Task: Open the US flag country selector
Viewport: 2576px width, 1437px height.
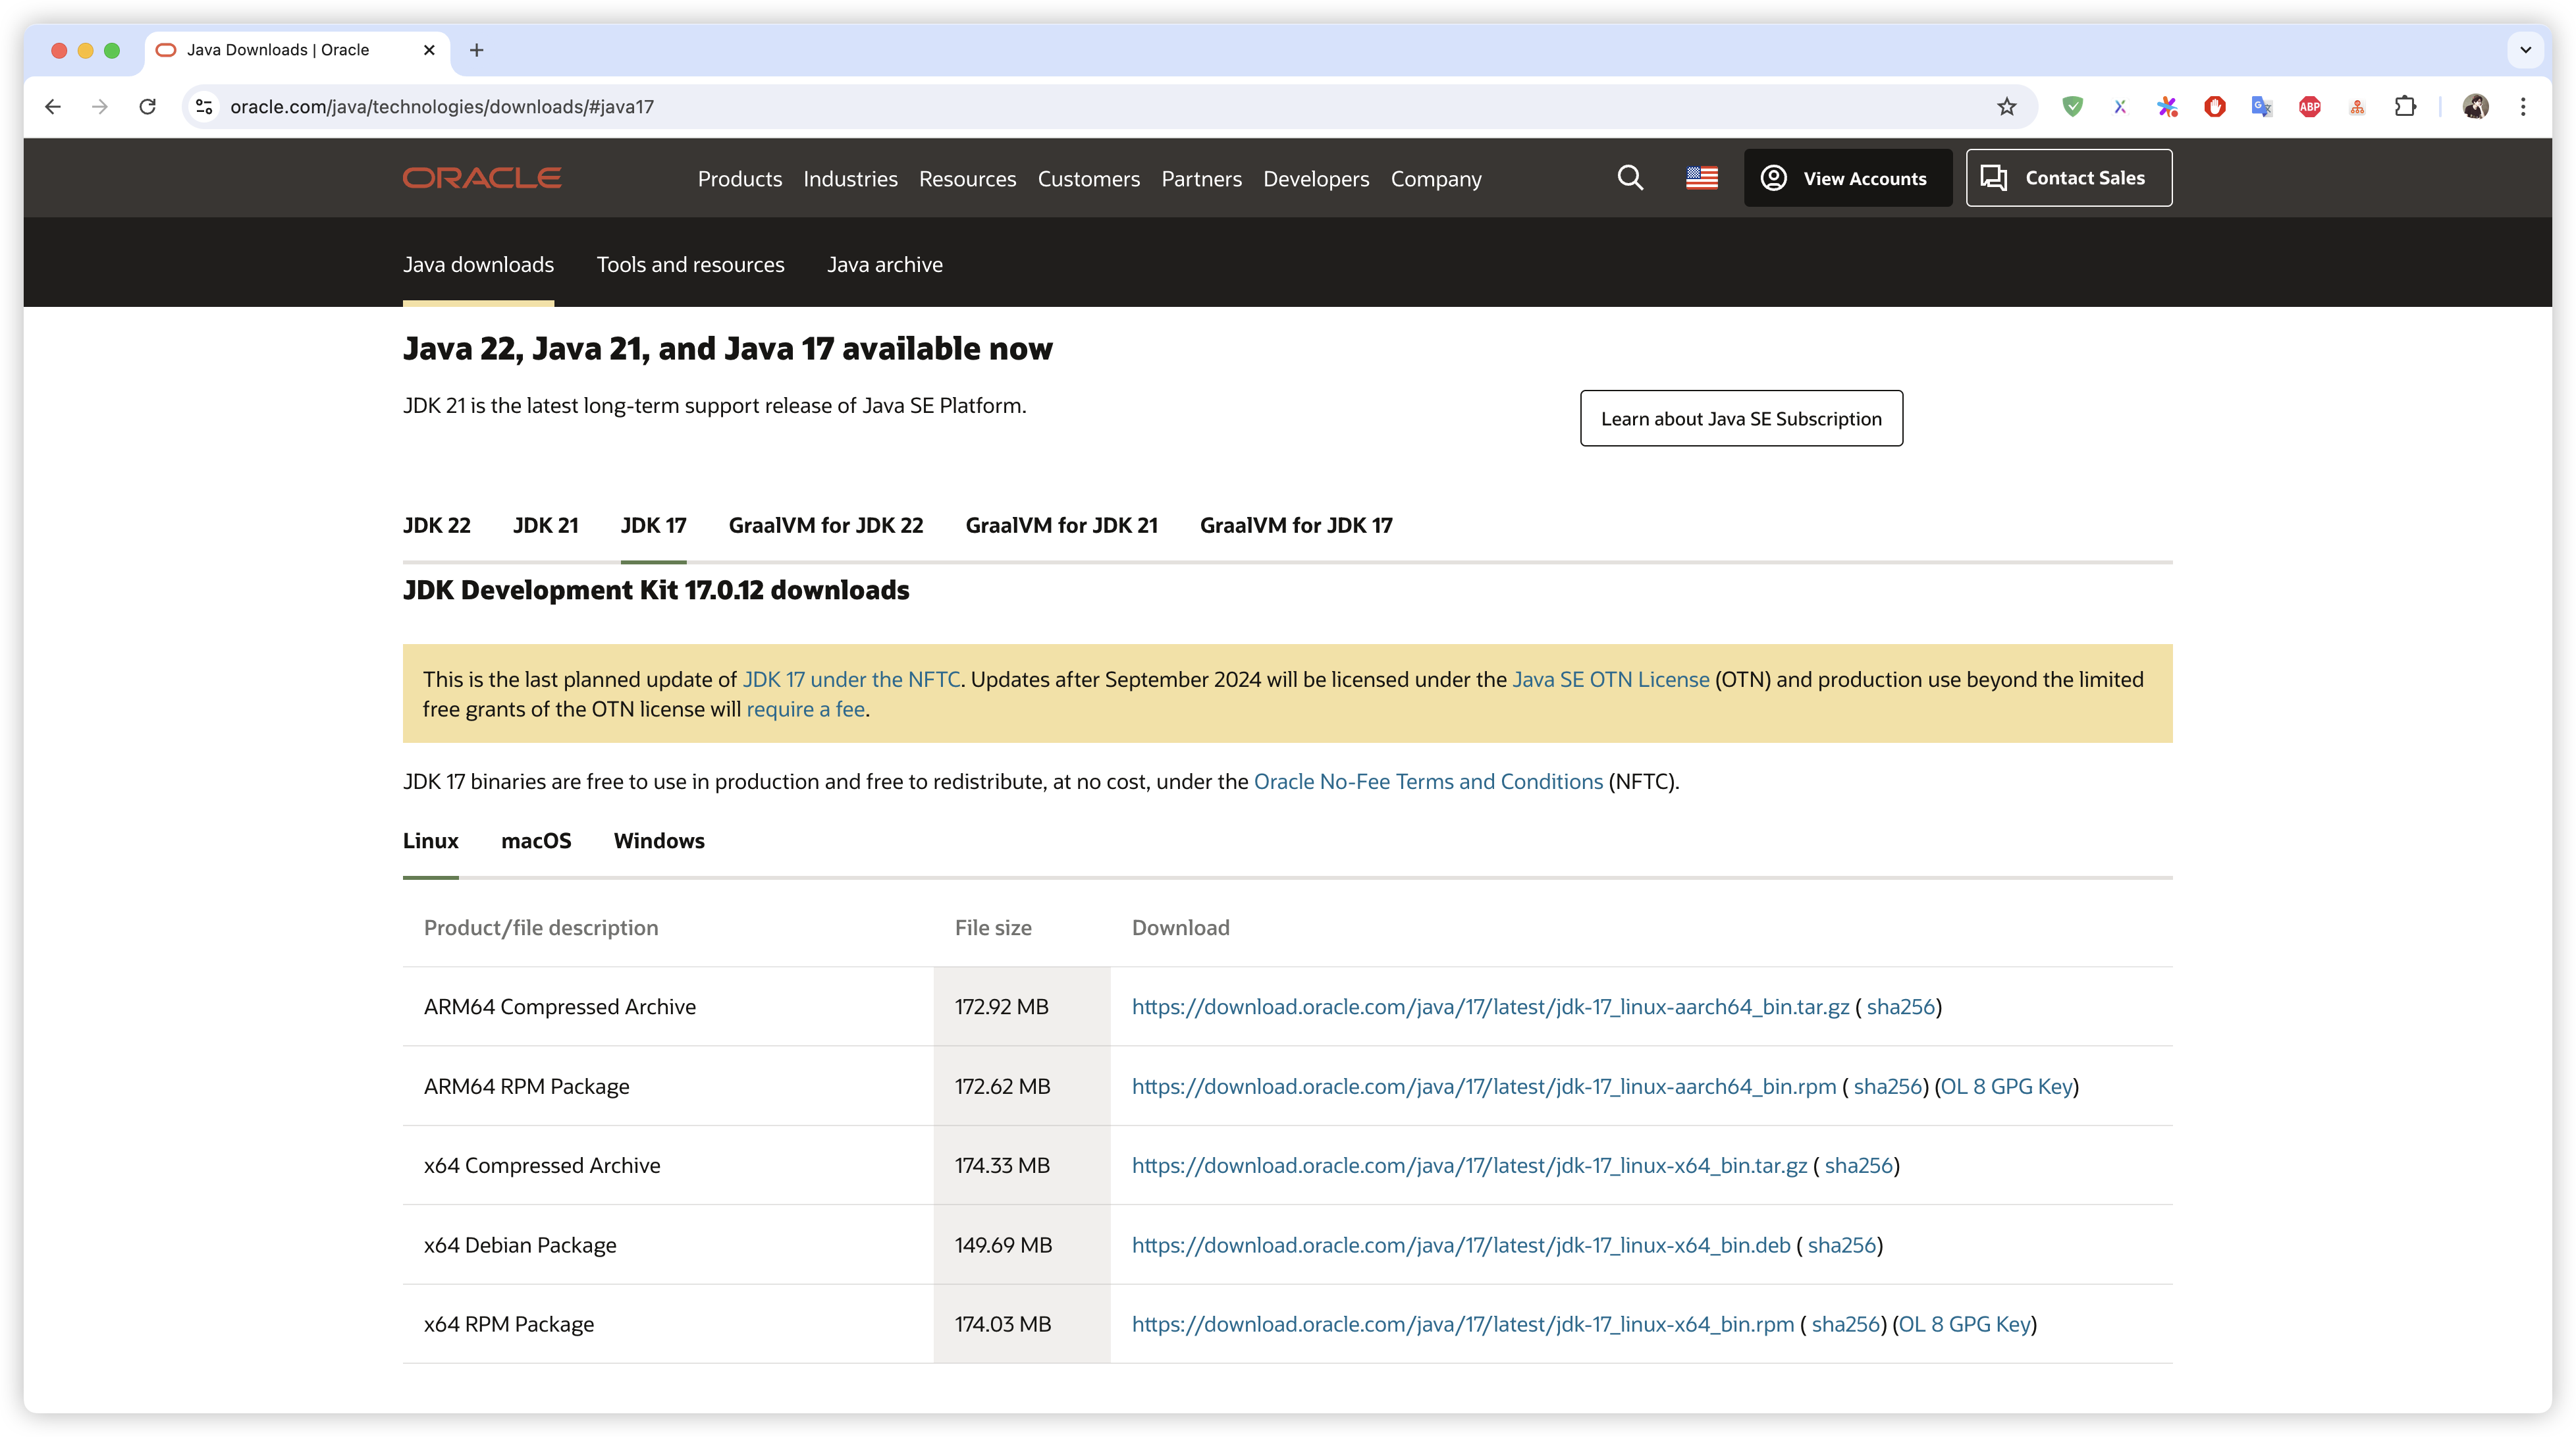Action: click(1701, 178)
